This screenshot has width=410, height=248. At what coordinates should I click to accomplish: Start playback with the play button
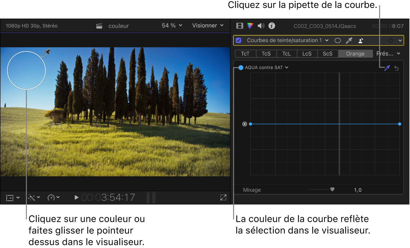76,197
